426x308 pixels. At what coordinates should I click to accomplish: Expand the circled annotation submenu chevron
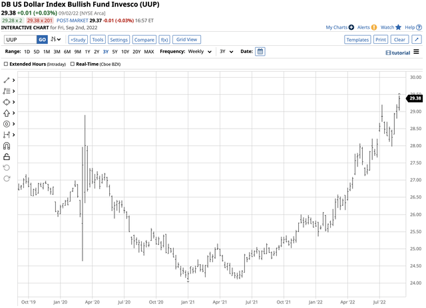pos(13,124)
